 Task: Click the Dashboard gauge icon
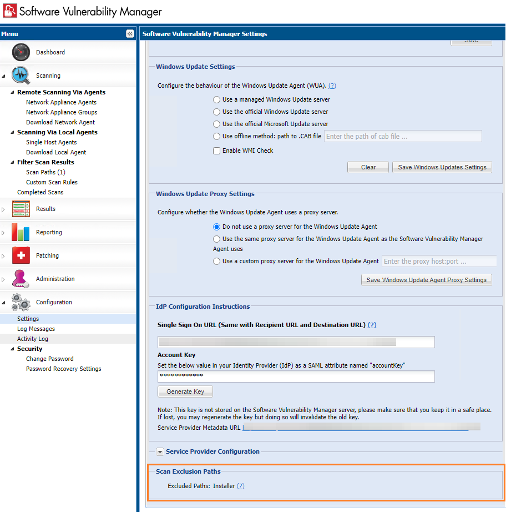click(x=21, y=52)
